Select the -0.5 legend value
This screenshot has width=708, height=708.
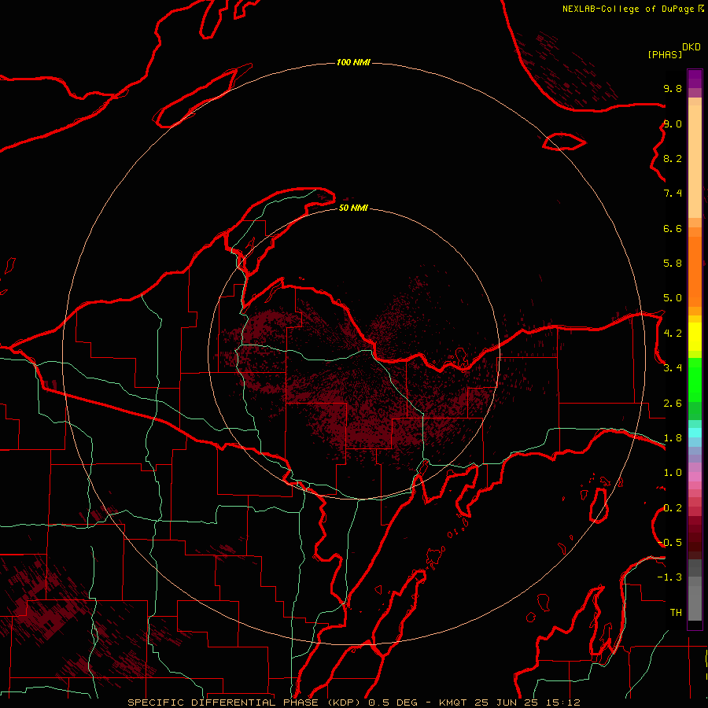[x=669, y=543]
